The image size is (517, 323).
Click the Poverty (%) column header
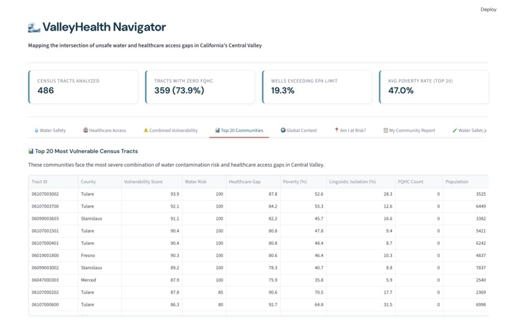(x=303, y=181)
